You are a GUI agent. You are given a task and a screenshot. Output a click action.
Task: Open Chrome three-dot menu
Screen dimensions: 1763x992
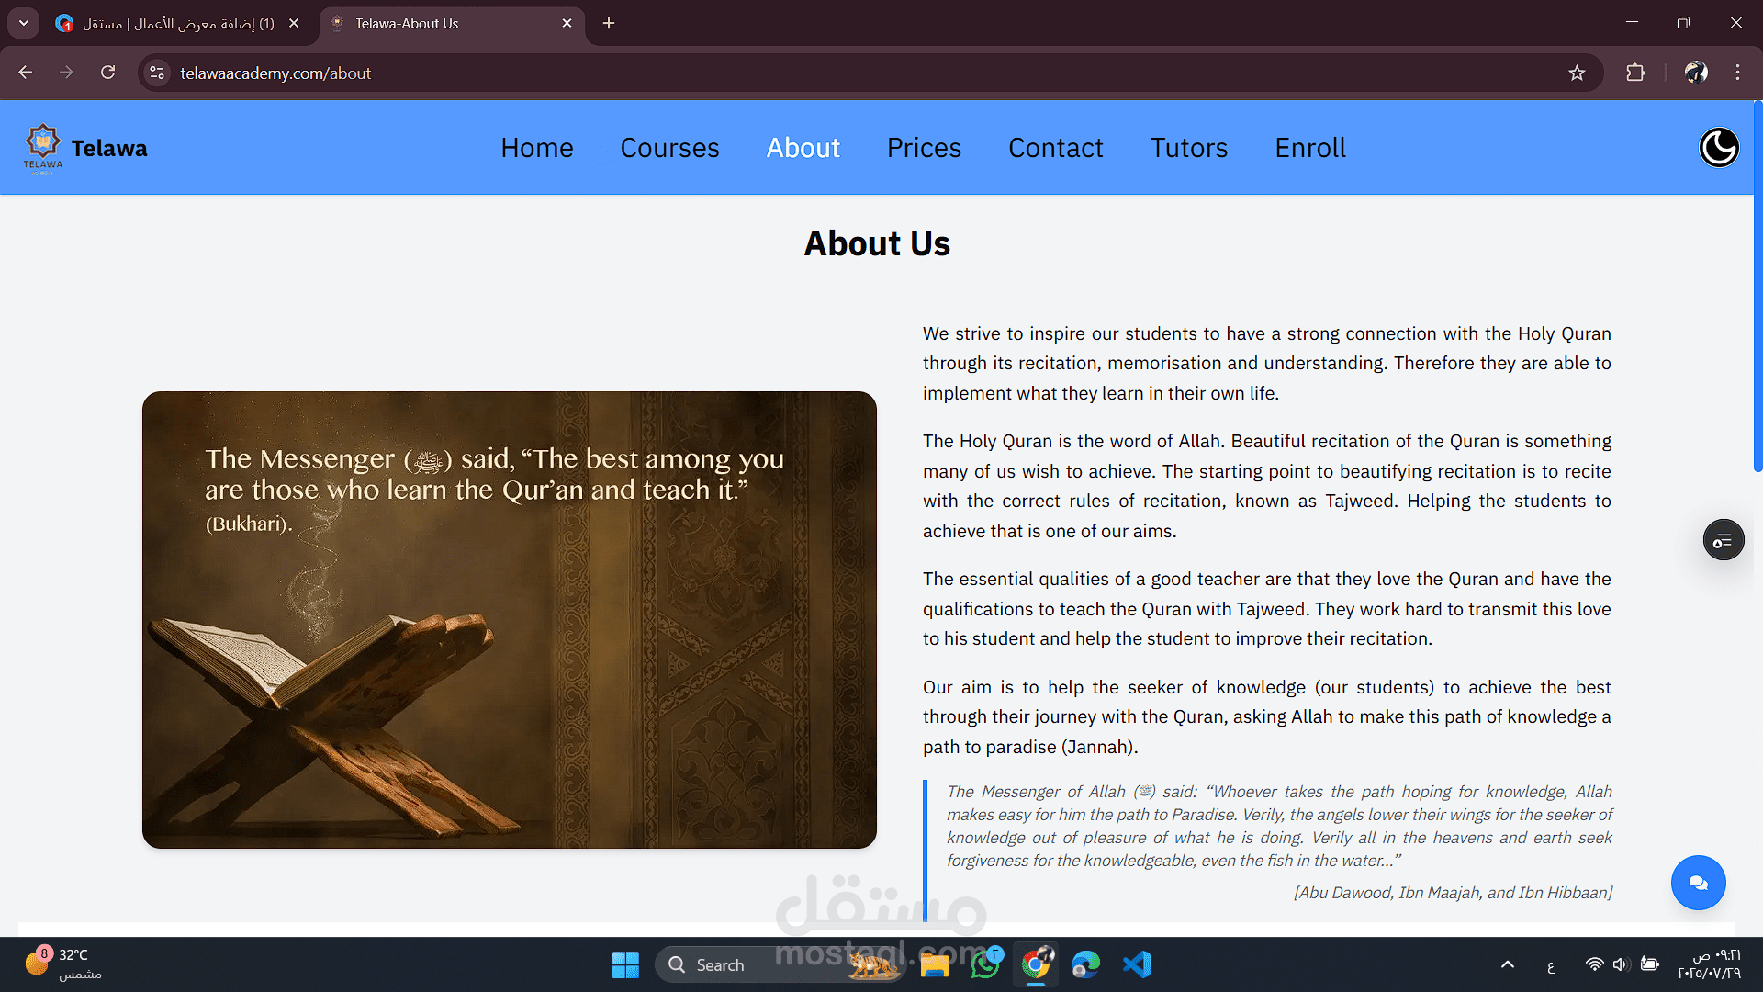(1737, 73)
